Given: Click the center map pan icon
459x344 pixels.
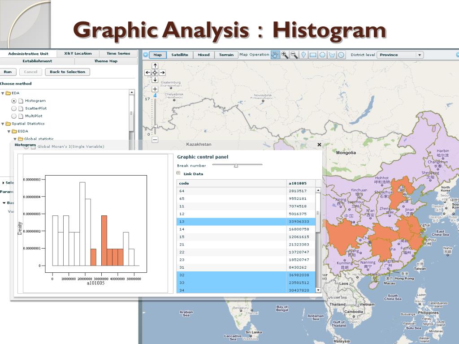Looking at the screenshot, I should [155, 73].
